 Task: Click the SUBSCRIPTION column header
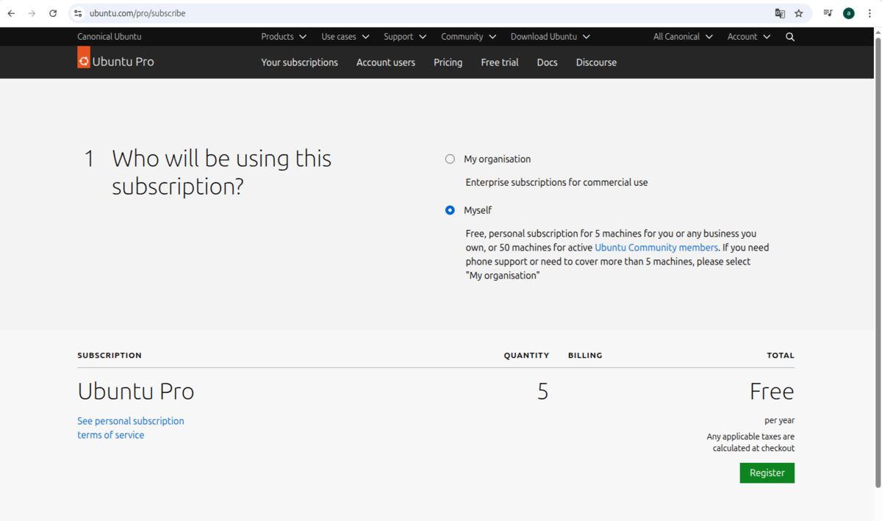(110, 355)
